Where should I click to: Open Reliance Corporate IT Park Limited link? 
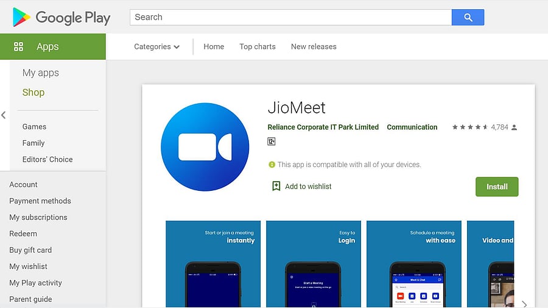[323, 127]
